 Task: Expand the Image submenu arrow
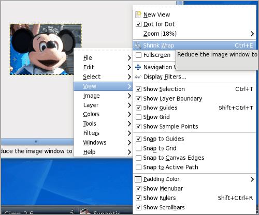tap(129, 96)
